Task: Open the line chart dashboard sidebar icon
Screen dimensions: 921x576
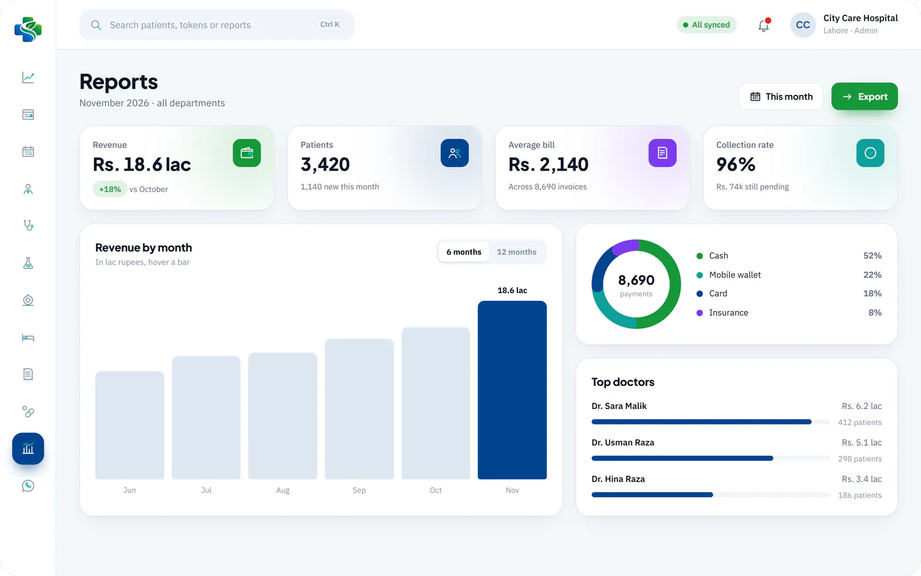Action: point(28,77)
